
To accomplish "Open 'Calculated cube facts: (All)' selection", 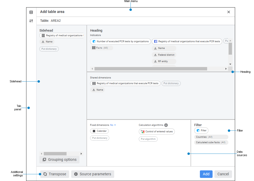I will tap(211, 142).
